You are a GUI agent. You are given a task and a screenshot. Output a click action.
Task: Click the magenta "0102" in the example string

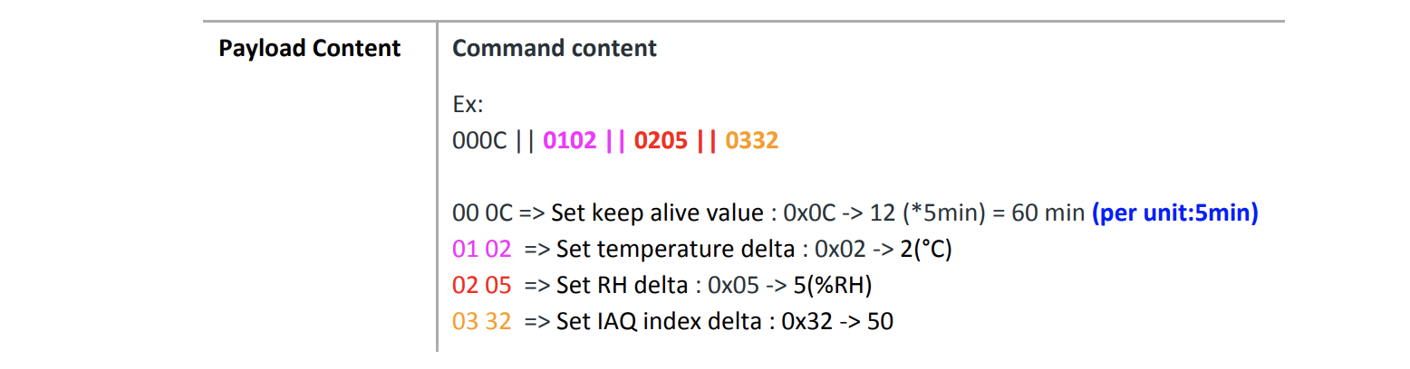tap(570, 141)
